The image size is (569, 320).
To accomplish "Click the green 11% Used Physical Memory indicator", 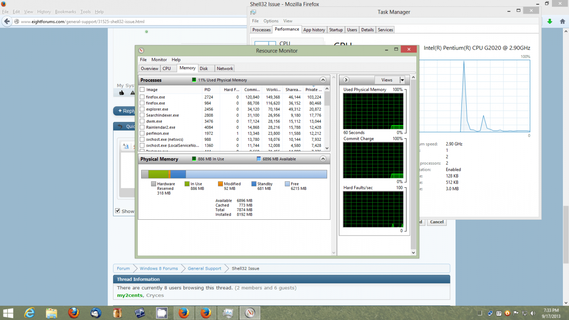I will 194,80.
